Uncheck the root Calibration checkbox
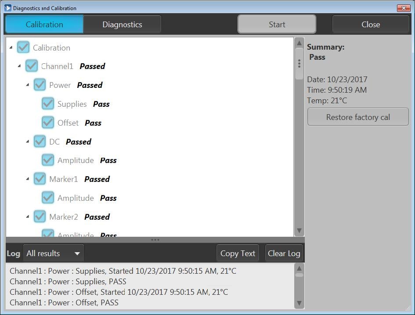The image size is (415, 315). (x=23, y=47)
